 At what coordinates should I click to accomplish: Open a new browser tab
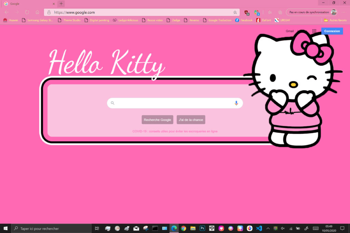(61, 3)
